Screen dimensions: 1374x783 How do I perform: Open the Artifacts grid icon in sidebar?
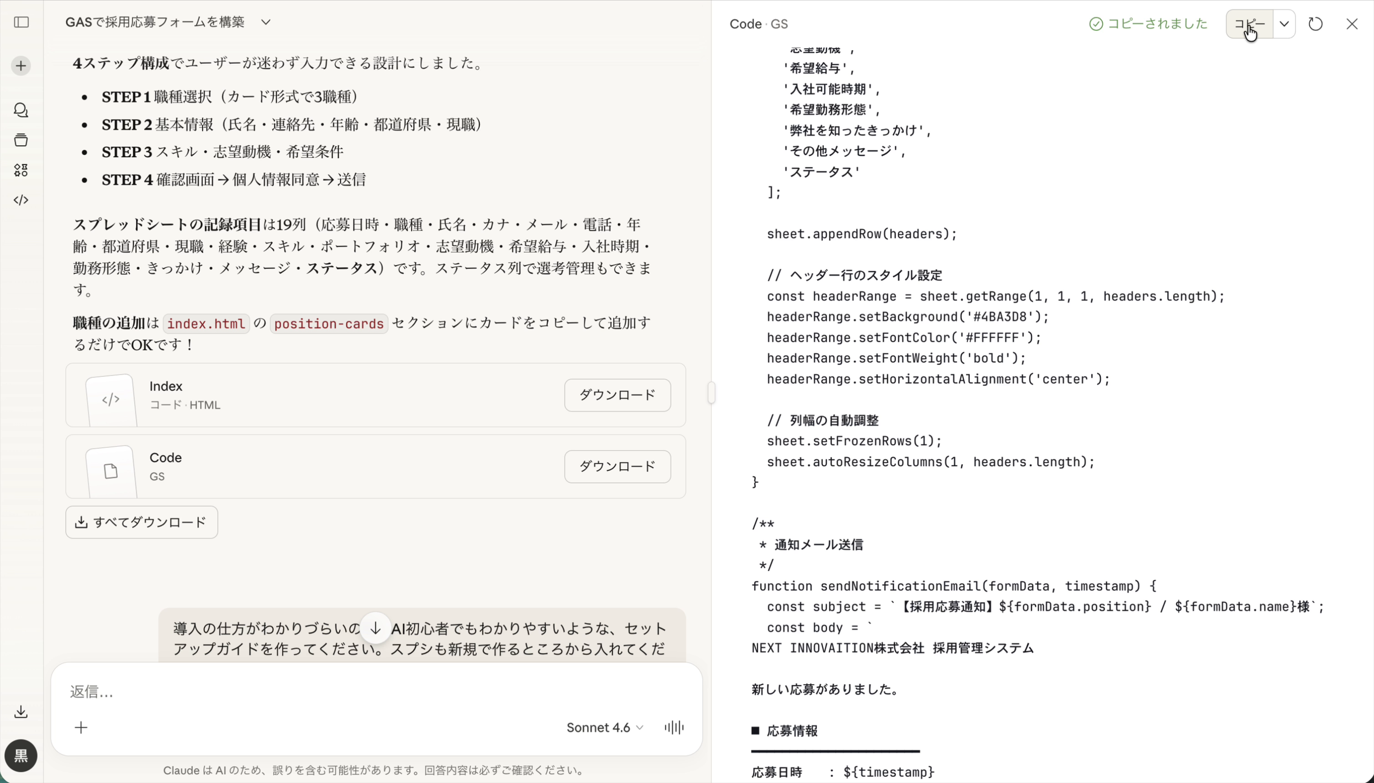pyautogui.click(x=21, y=170)
